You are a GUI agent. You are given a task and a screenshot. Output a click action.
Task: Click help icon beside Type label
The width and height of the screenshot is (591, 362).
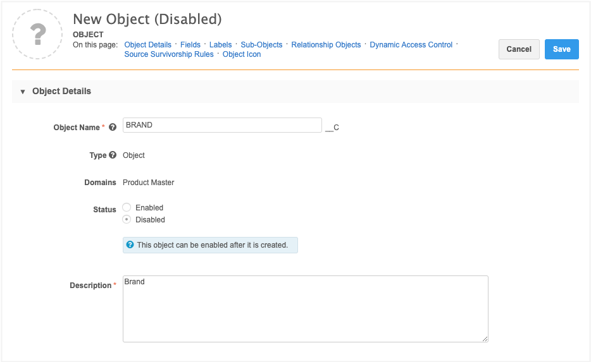(113, 155)
